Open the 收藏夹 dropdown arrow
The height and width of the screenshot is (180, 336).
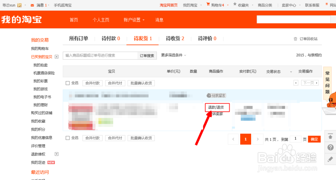(252, 5)
